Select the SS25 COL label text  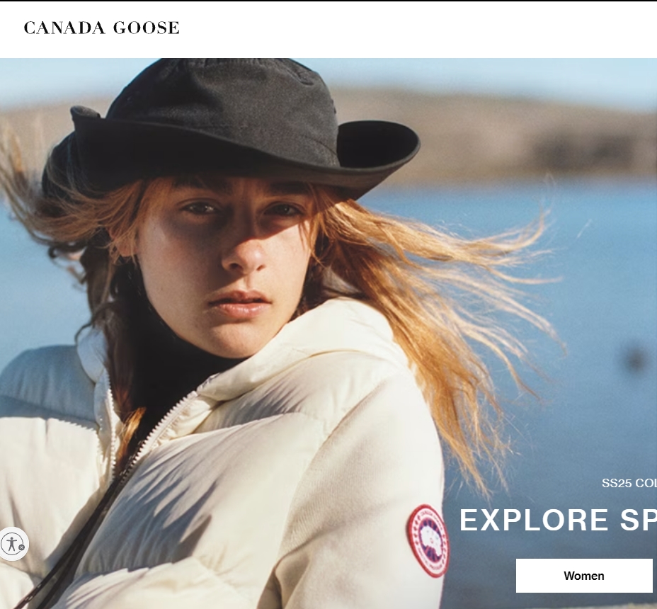[x=629, y=483]
